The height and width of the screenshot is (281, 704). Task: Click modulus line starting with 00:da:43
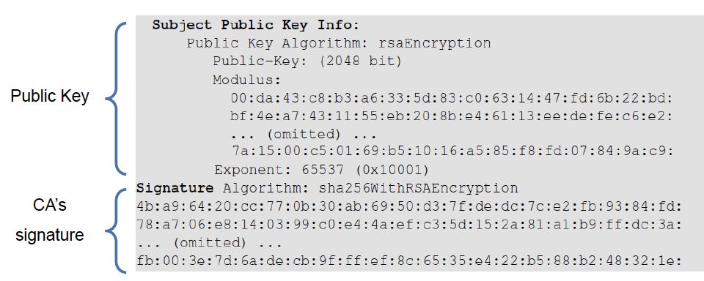[x=452, y=98]
